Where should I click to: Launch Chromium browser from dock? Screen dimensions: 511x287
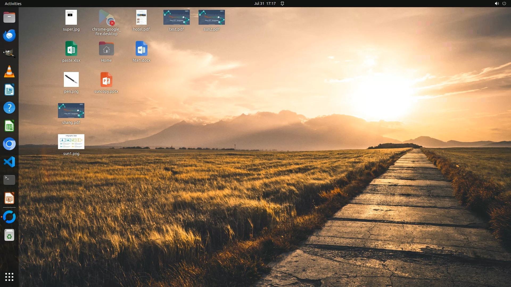point(9,144)
